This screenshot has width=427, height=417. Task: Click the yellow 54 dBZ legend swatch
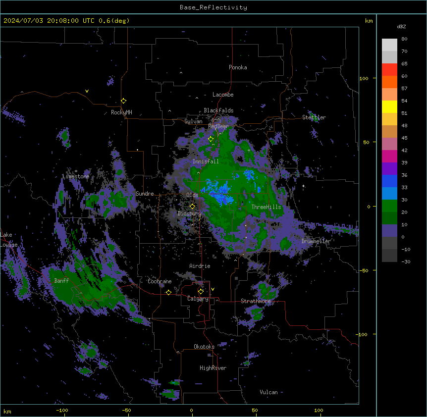click(x=389, y=106)
